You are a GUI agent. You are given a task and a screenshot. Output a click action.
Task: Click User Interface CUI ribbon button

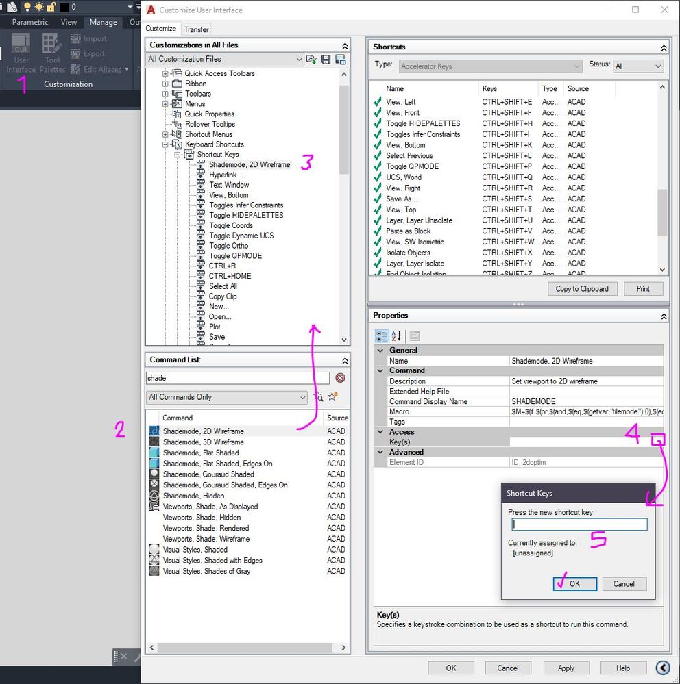click(21, 53)
